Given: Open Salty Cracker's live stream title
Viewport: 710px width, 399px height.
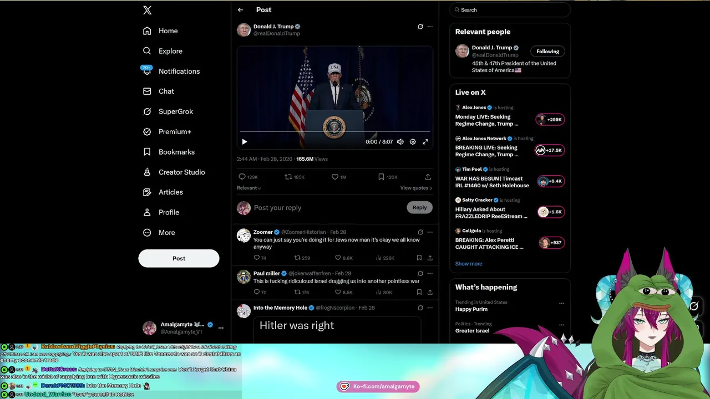Looking at the screenshot, I should coord(491,213).
